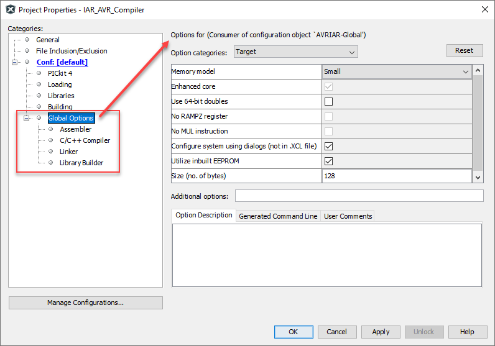The width and height of the screenshot is (495, 346).
Task: Select the General category node
Action: click(48, 40)
